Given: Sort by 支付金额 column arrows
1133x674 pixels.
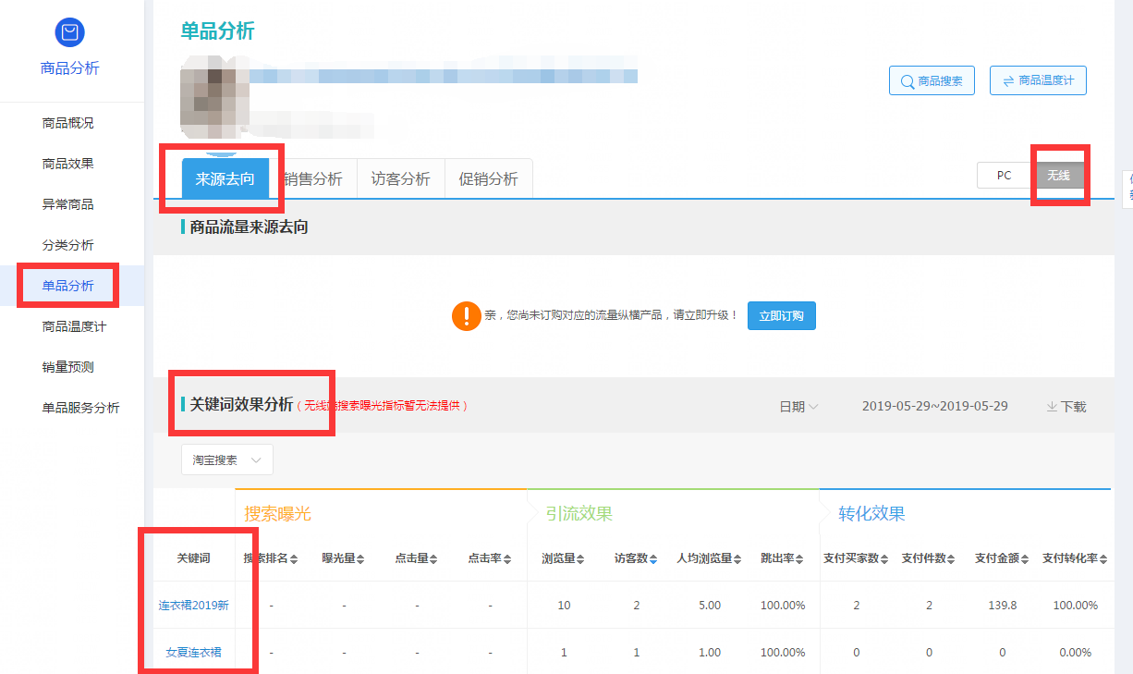Looking at the screenshot, I should tap(1026, 559).
